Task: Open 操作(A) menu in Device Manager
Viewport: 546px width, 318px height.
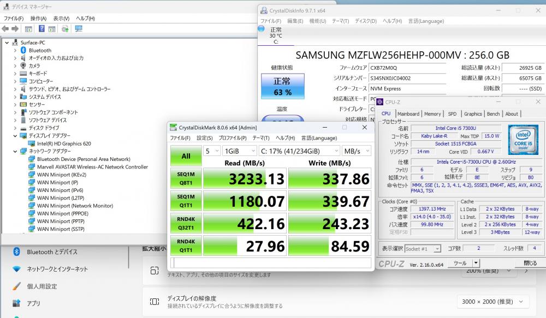Action: 38,19
